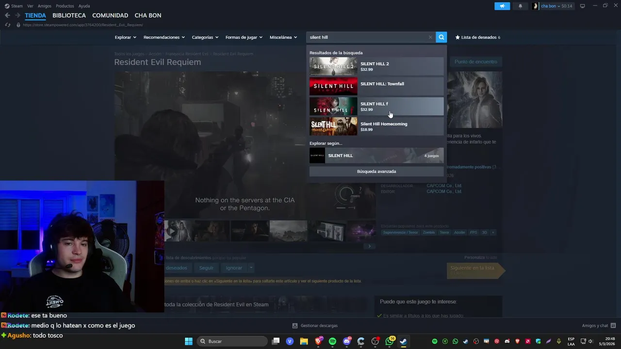This screenshot has width=621, height=349.
Task: Click the Windows taskbar Buscar box
Action: [232, 341]
